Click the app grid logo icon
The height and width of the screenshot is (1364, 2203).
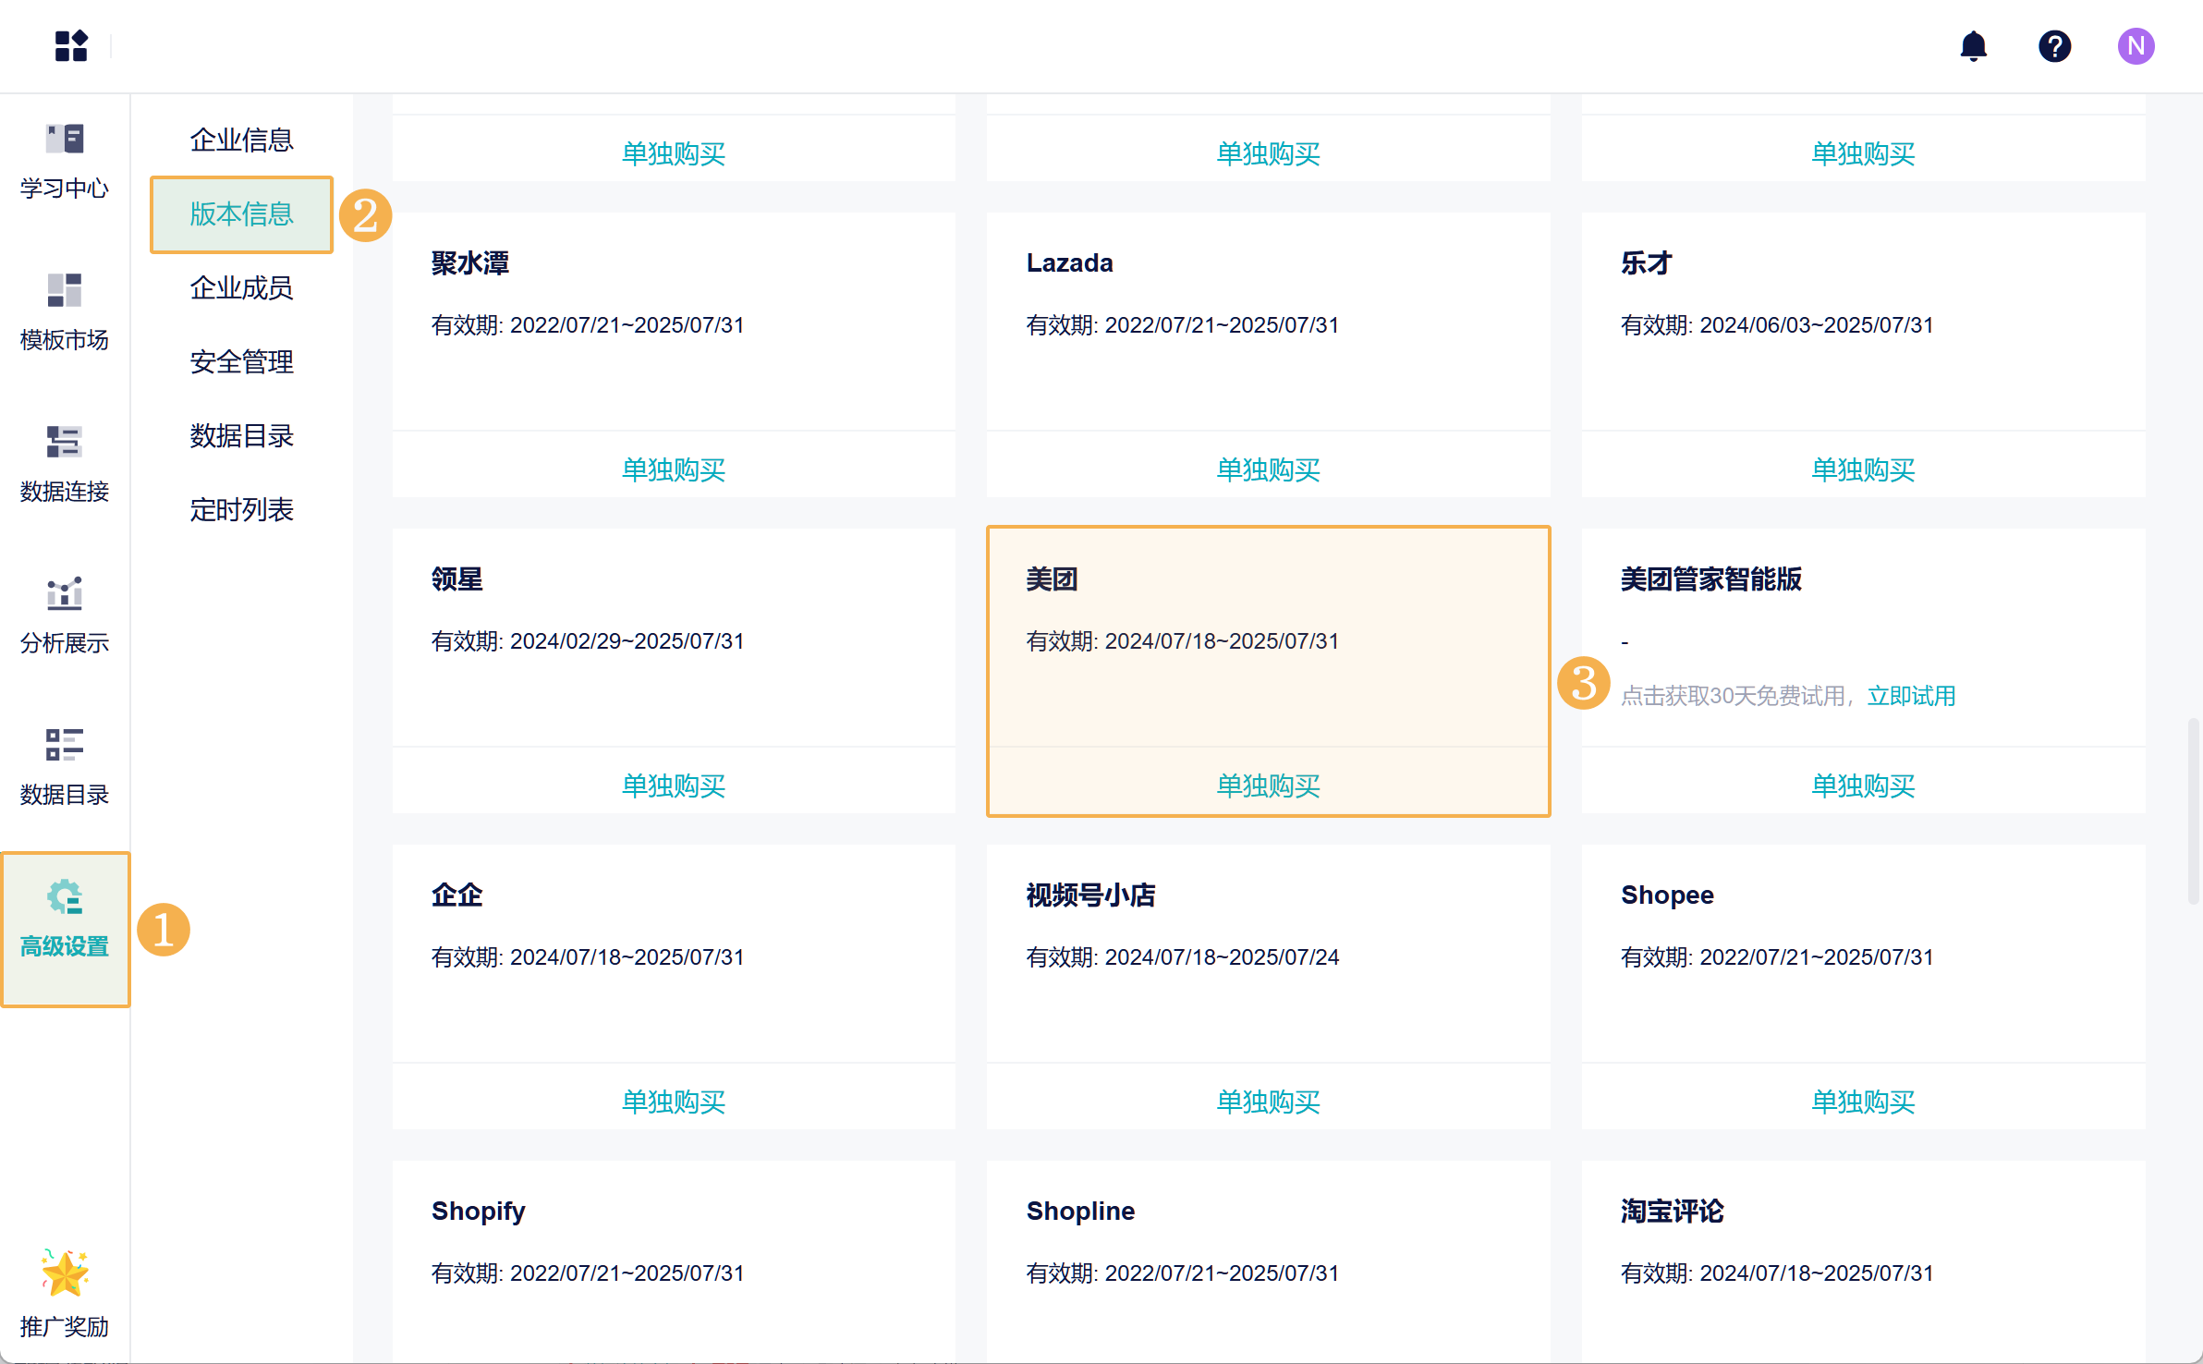tap(70, 45)
